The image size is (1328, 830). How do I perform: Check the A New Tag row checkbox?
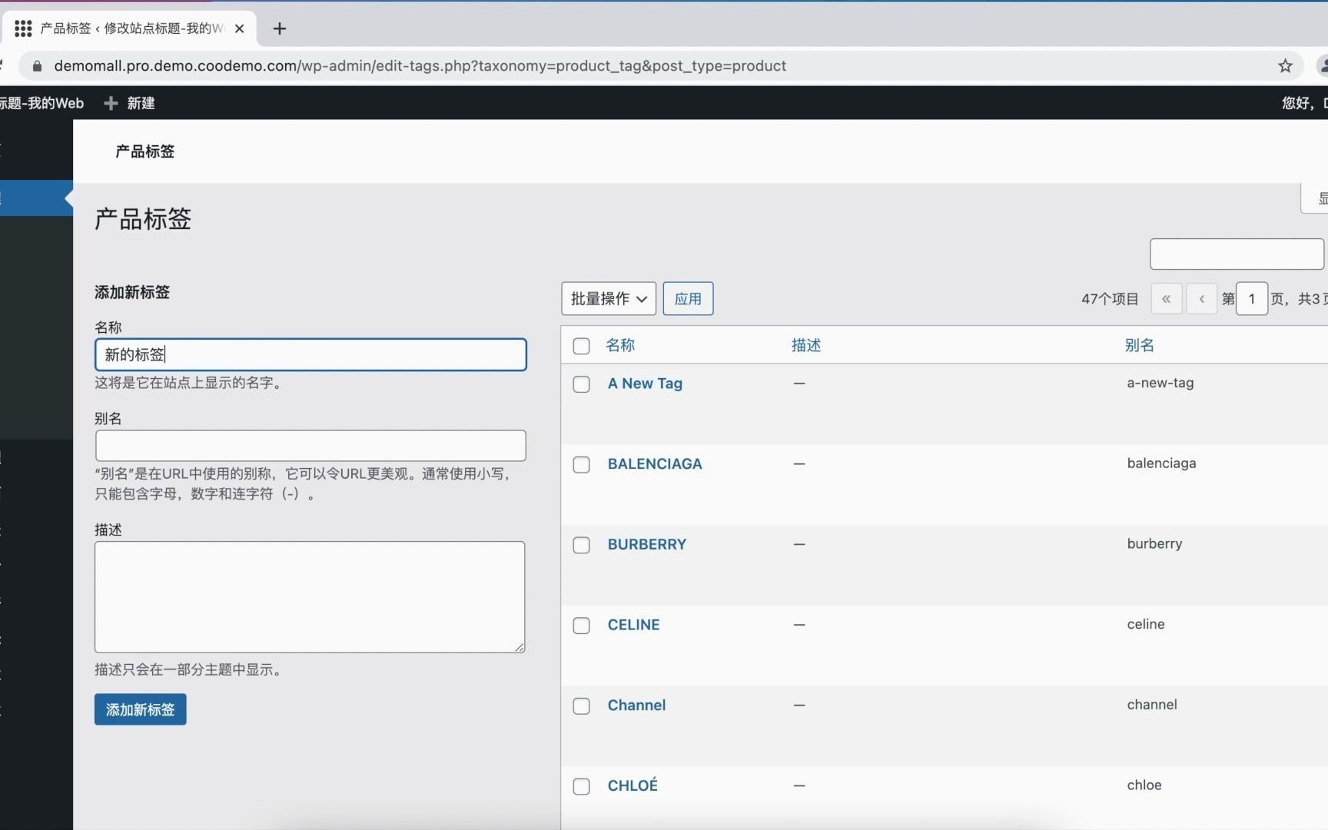point(582,384)
